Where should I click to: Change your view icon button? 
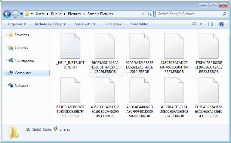click(194, 24)
